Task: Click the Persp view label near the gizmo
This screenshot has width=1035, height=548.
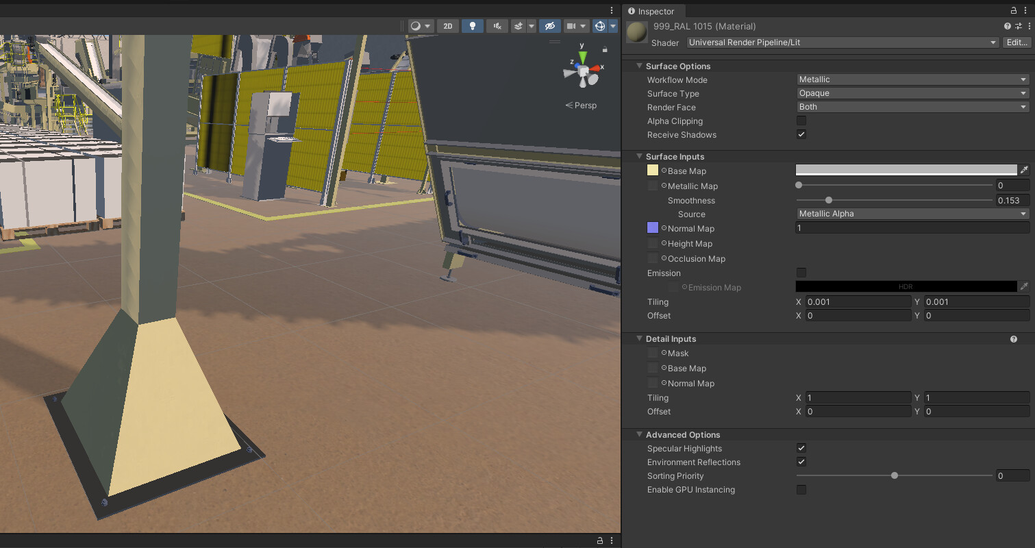Action: point(585,105)
